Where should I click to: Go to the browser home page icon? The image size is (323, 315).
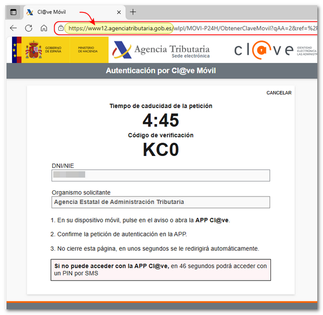tap(44, 28)
